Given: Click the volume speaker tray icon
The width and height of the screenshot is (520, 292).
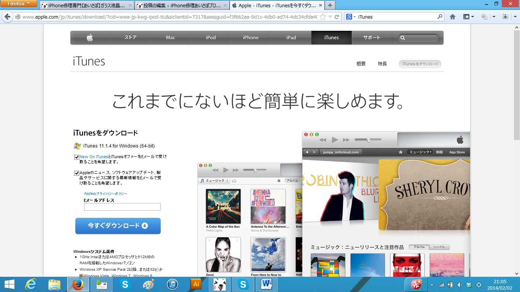Looking at the screenshot, I should click(x=459, y=284).
